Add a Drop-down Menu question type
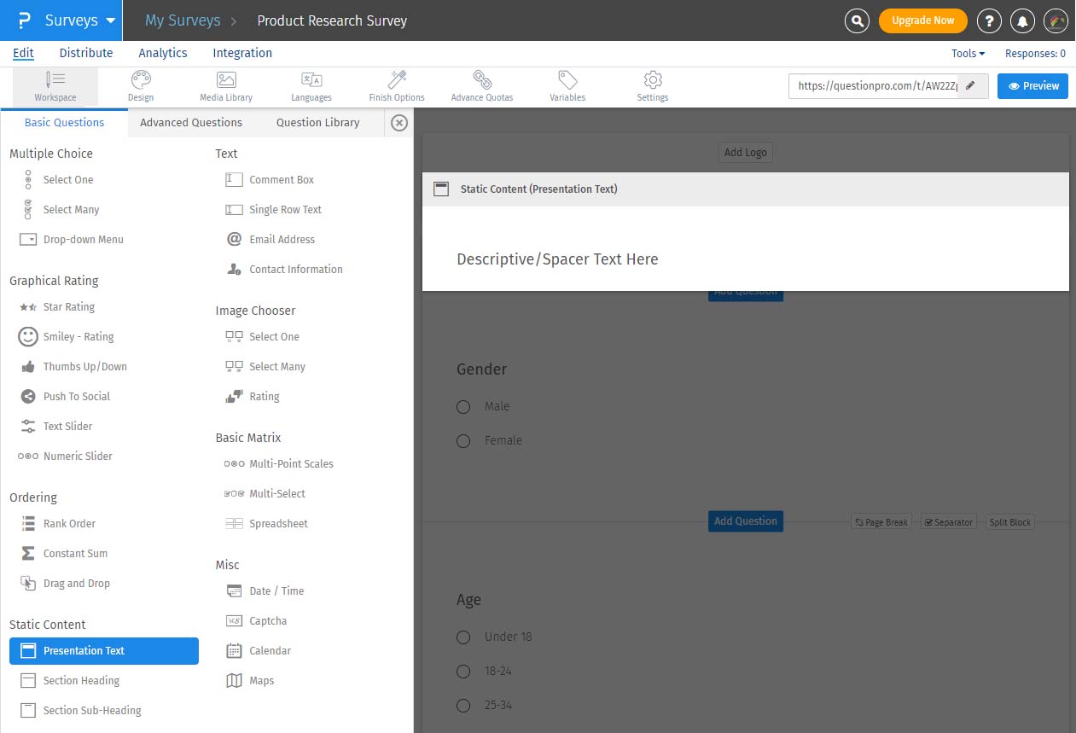This screenshot has height=733, width=1076. click(83, 240)
